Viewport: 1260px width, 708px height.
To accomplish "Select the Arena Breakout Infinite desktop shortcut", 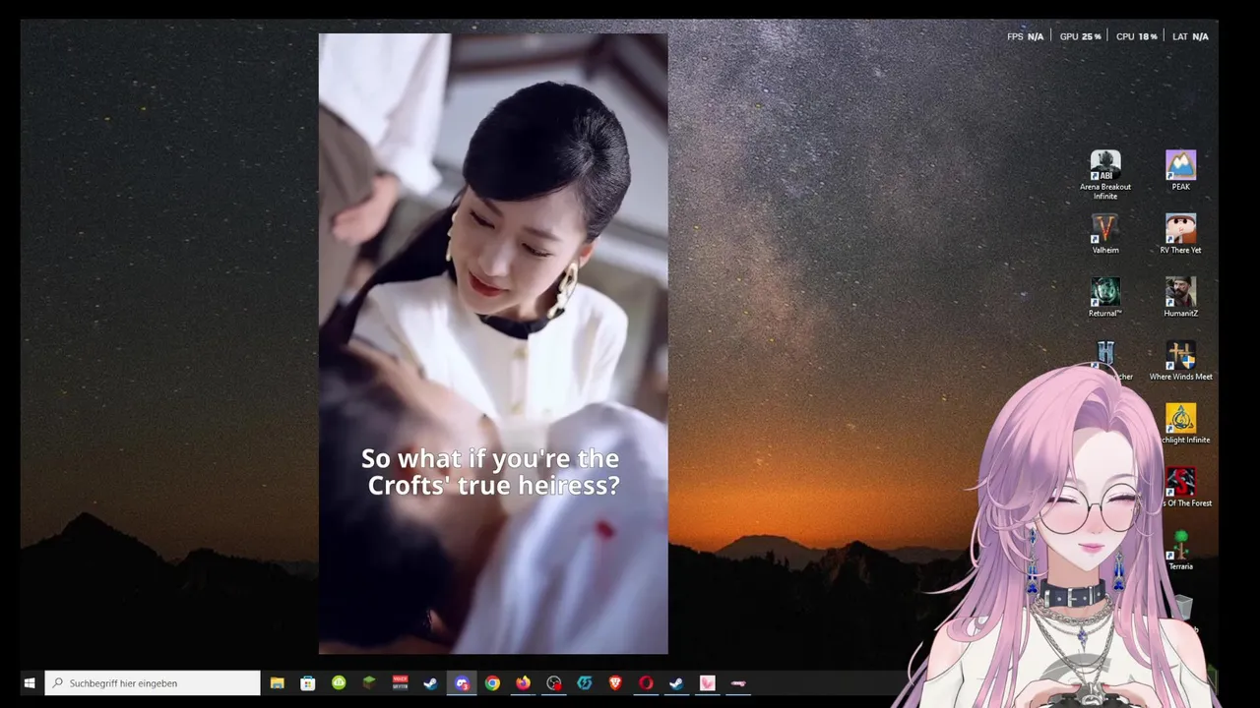I will [x=1105, y=175].
